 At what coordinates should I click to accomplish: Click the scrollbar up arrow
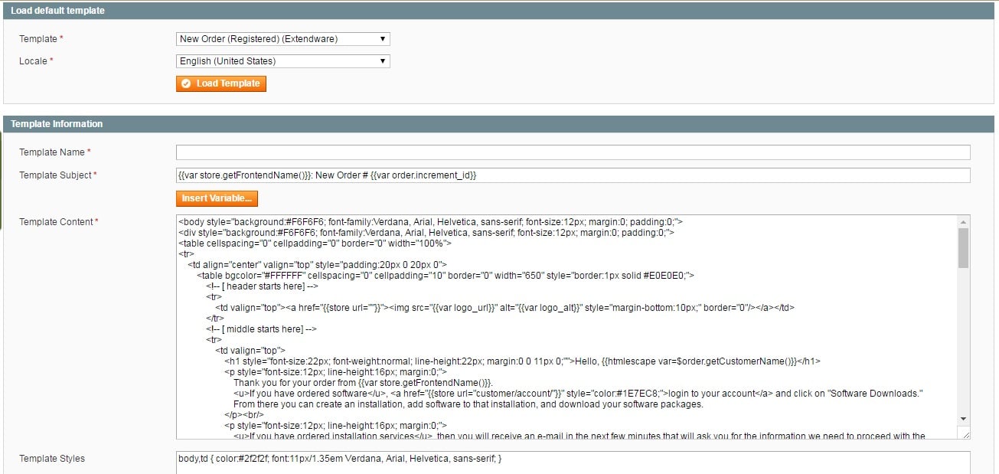pos(962,221)
